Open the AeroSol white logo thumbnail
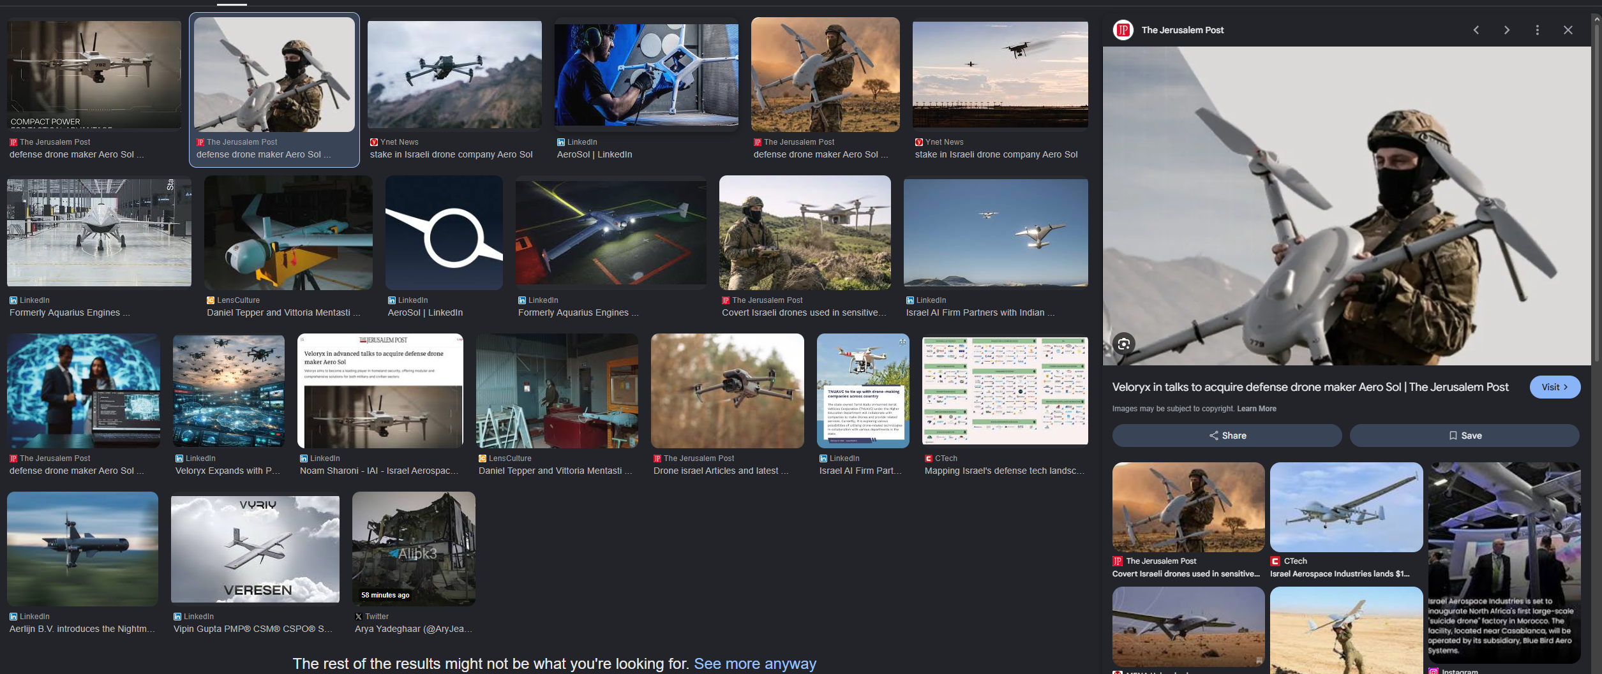 [x=444, y=233]
